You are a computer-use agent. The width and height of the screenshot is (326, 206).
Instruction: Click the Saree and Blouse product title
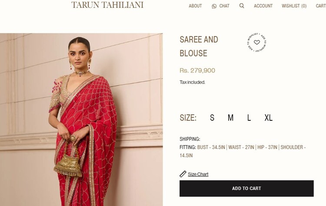click(199, 47)
